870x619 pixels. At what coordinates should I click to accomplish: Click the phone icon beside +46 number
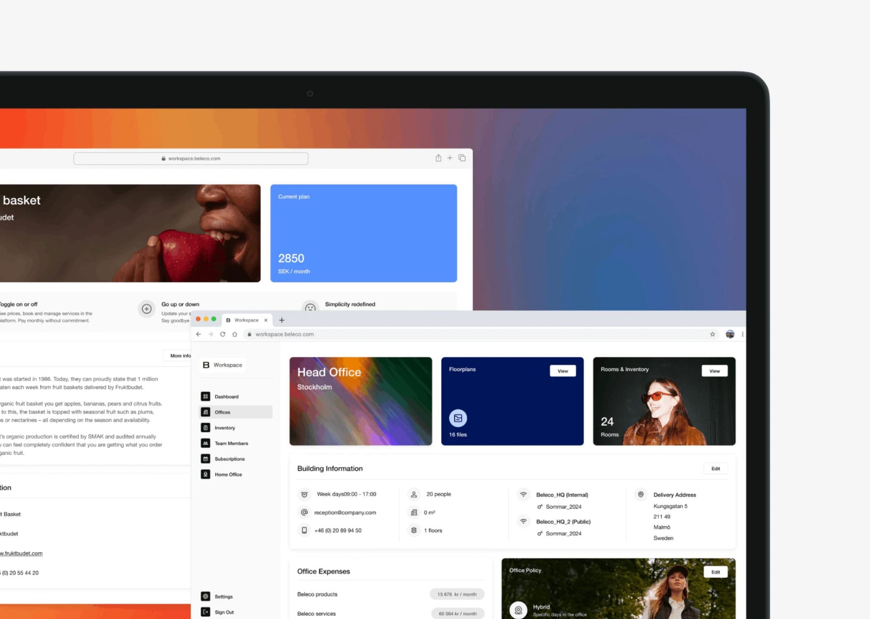[x=304, y=531]
